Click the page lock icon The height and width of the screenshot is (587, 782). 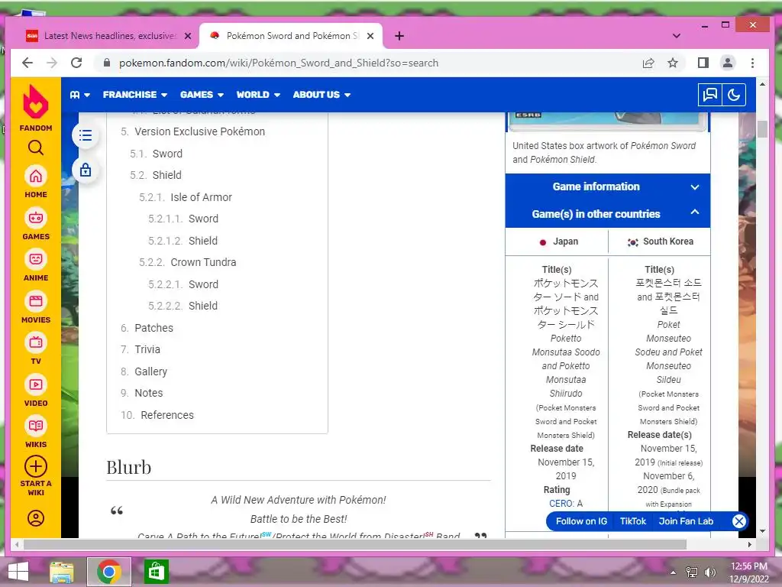pyautogui.click(x=86, y=170)
